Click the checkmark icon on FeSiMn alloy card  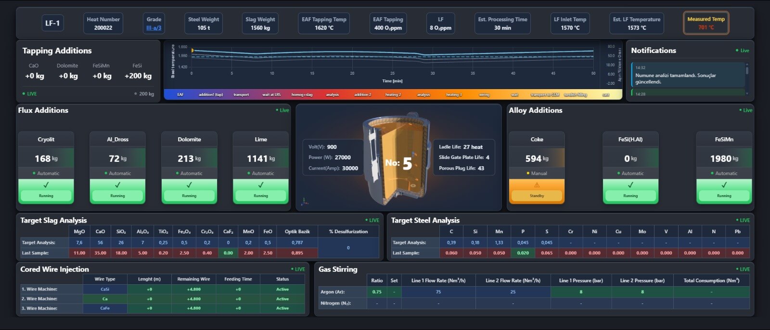tap(724, 185)
